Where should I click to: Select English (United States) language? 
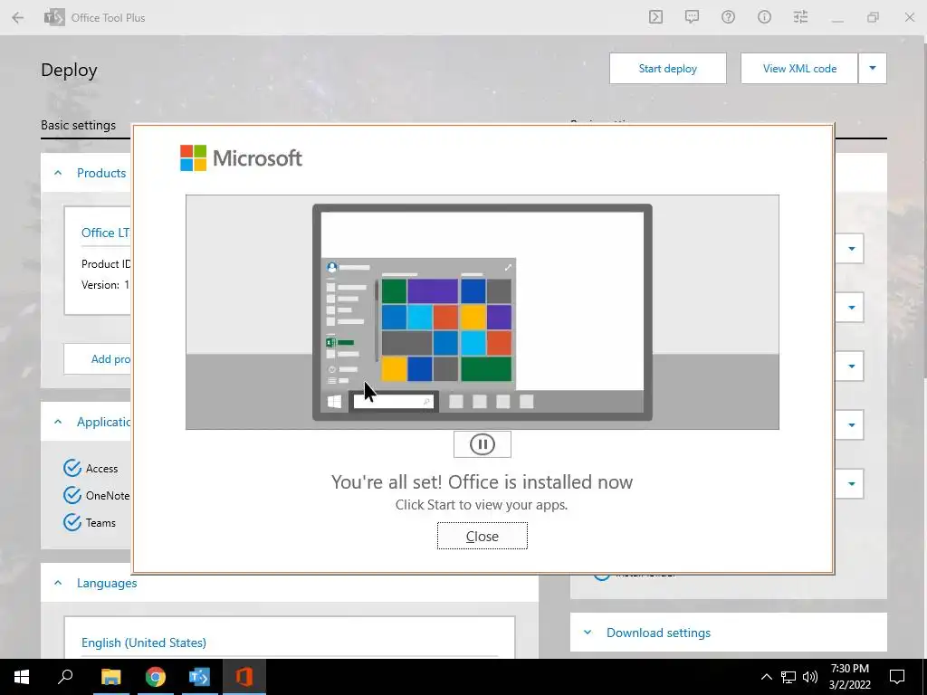[144, 643]
